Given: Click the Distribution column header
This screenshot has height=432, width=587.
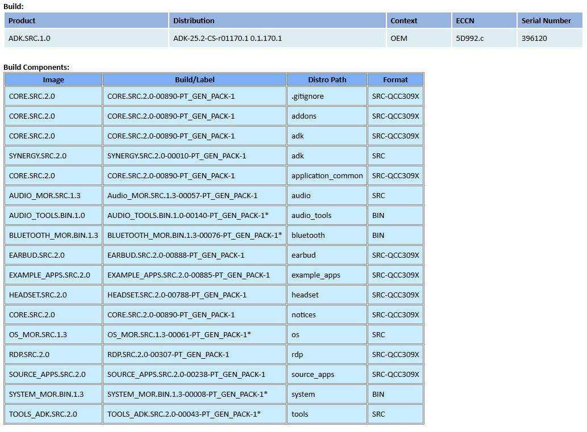Looking at the screenshot, I should (x=194, y=20).
